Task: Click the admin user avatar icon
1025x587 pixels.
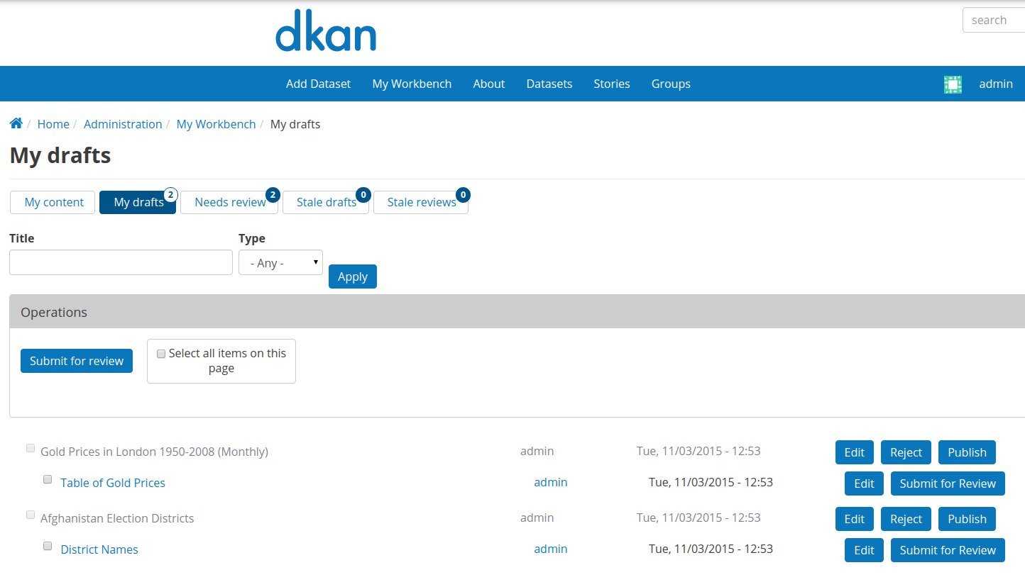Action: click(953, 84)
